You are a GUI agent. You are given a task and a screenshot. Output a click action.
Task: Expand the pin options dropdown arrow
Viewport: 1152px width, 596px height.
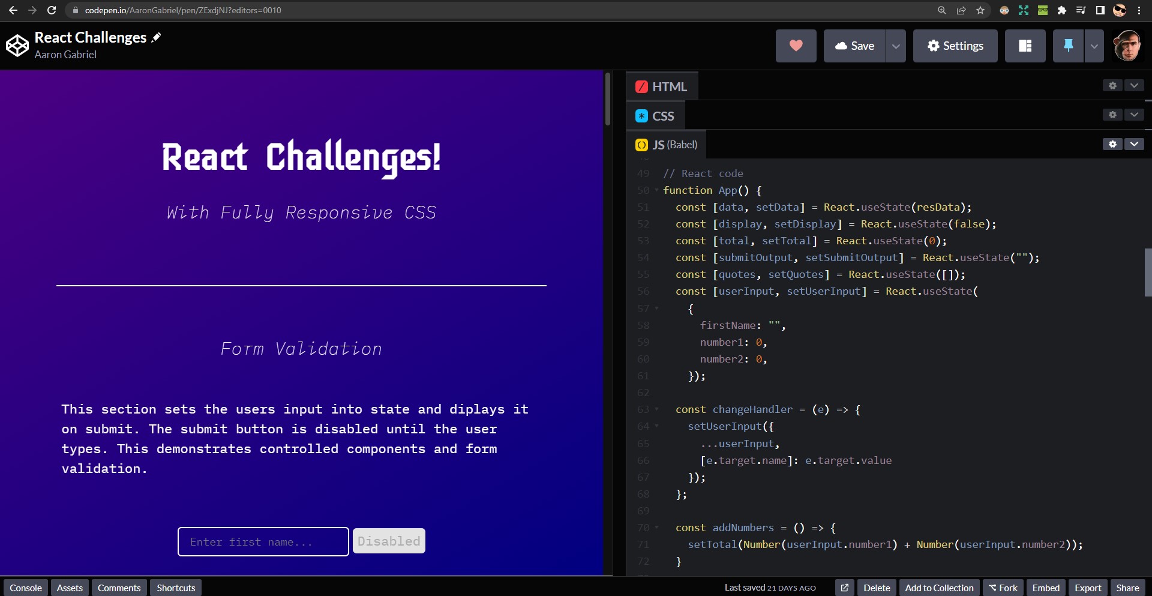[x=1094, y=46]
